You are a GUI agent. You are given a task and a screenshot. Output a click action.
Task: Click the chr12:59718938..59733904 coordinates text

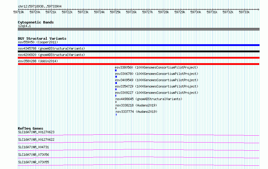(x=40, y=6)
